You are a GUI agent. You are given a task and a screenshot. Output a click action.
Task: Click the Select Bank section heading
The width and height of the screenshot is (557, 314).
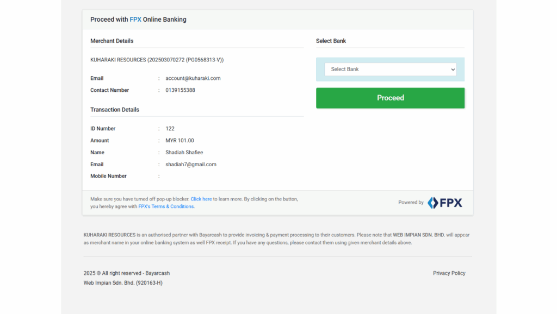331,41
